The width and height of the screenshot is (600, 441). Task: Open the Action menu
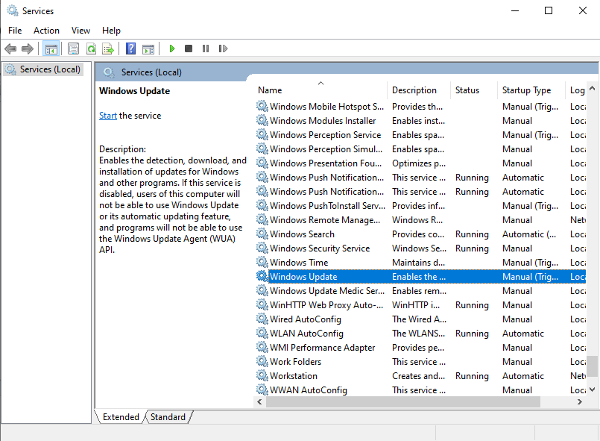pyautogui.click(x=46, y=31)
